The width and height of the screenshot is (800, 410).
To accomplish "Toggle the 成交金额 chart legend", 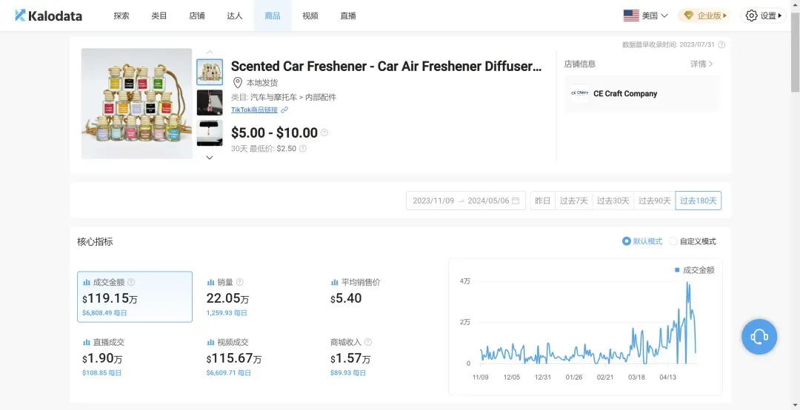I will click(x=695, y=270).
